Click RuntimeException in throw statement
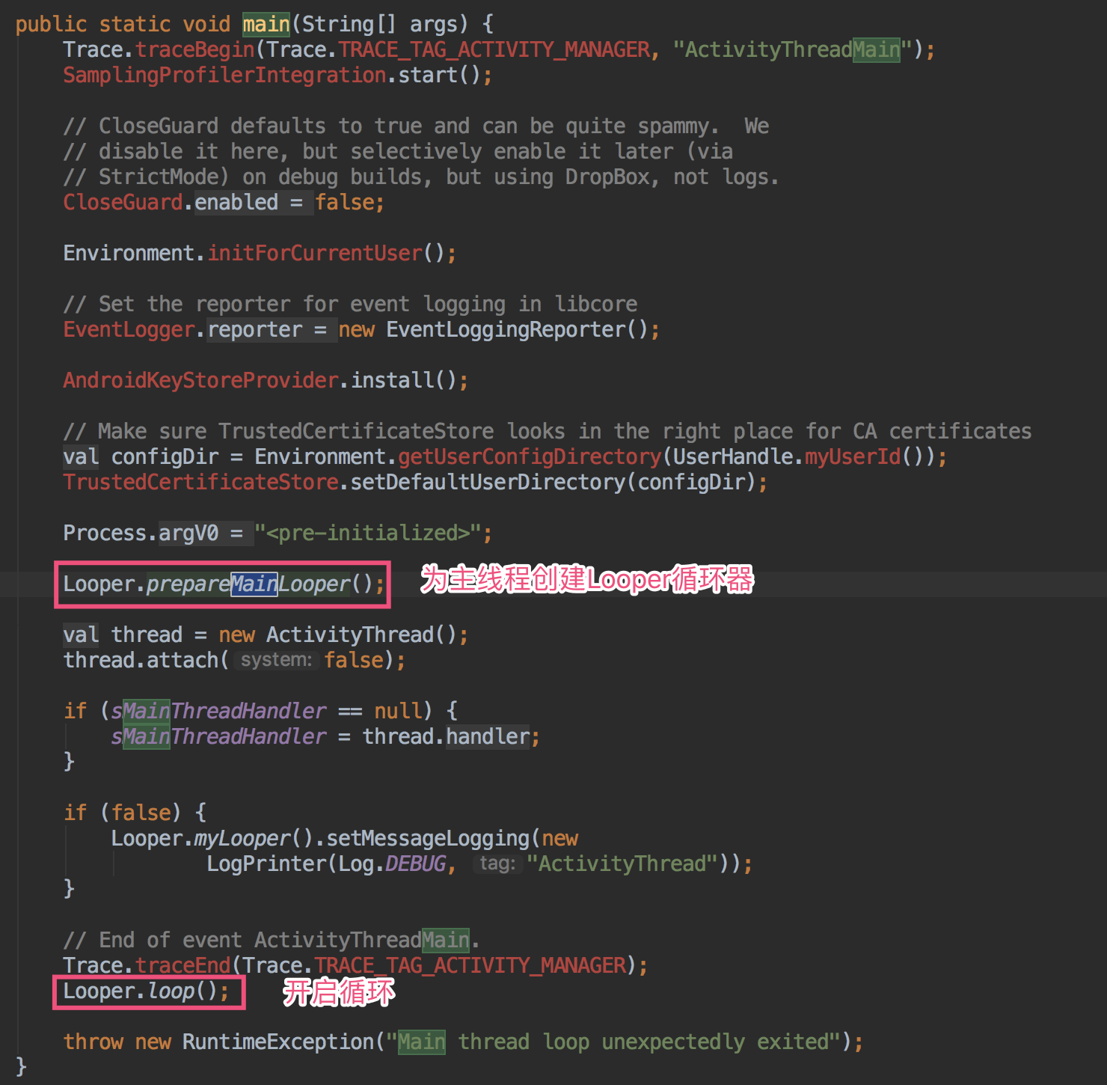This screenshot has width=1107, height=1085. click(278, 1042)
